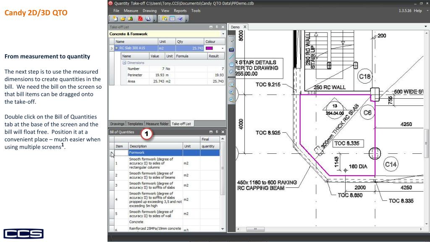Open the second toolbar overflow options arrow
Viewport: 430px width, 242px height.
(187, 19)
